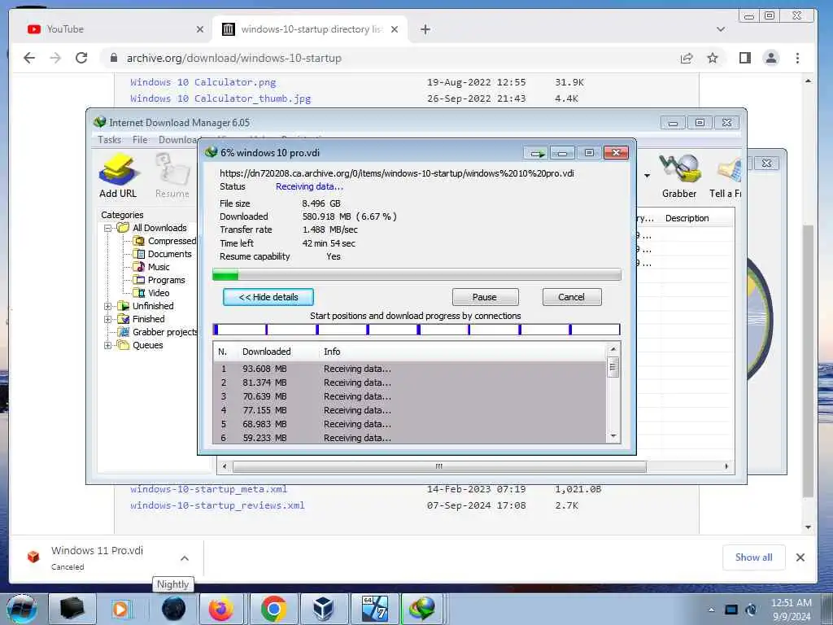Open the Windows Start button
Viewport: 833px width, 625px height.
21,609
